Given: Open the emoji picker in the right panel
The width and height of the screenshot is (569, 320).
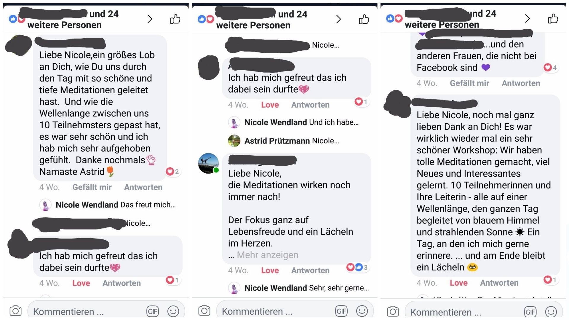Looking at the screenshot, I should (551, 312).
